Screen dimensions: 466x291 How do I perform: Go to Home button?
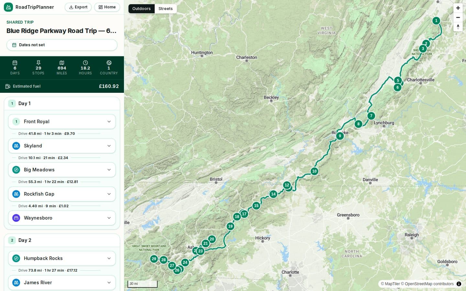107,7
